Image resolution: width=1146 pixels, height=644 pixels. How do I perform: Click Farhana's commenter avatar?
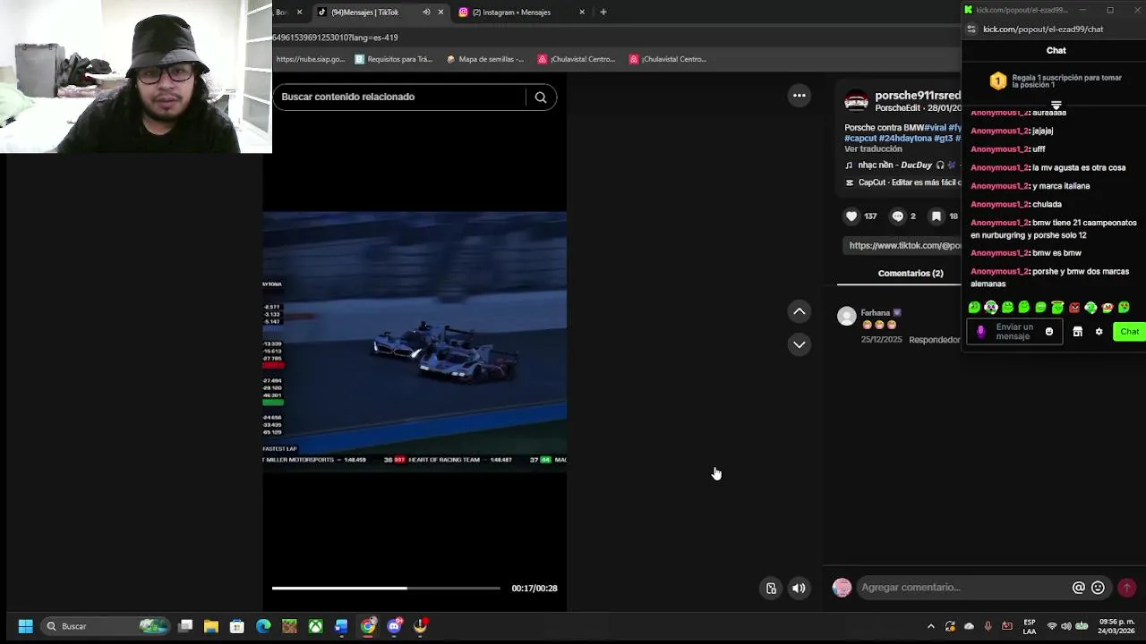846,316
